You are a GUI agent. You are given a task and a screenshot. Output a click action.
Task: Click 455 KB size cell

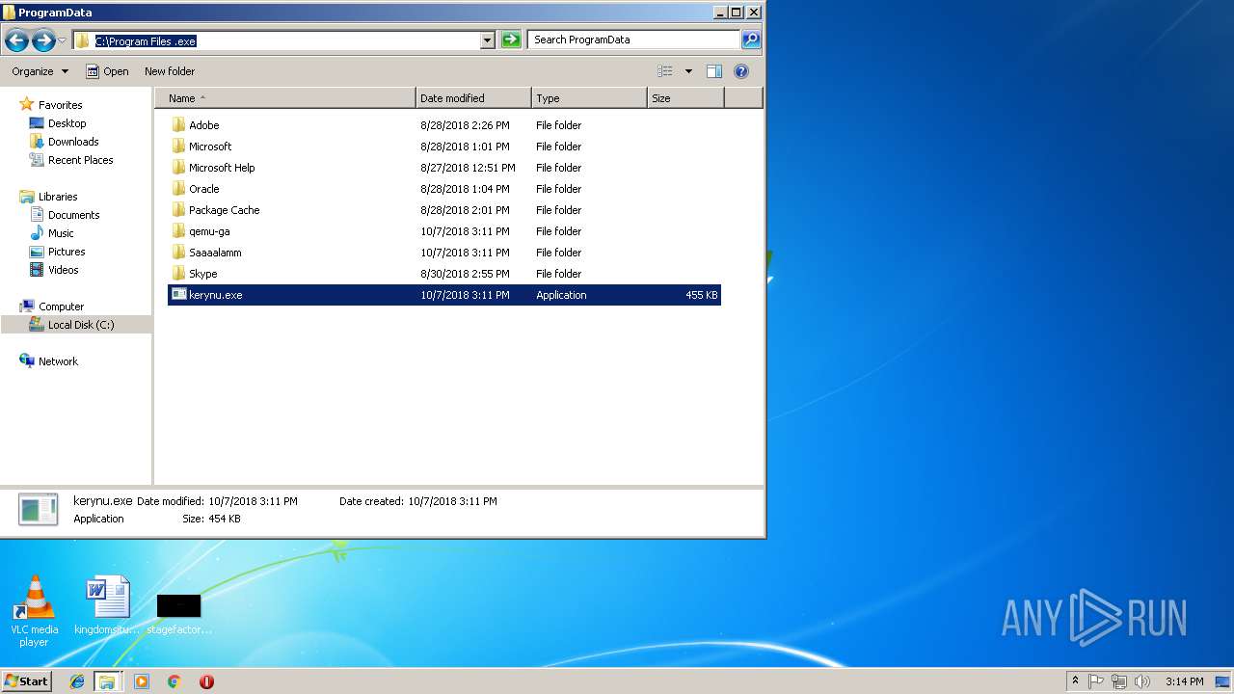701,295
